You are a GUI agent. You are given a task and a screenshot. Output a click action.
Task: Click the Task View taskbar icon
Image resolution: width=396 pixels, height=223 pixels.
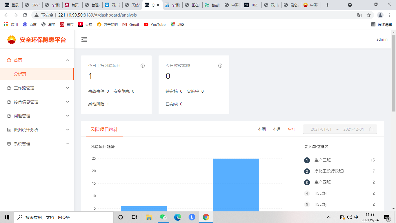tap(135, 217)
